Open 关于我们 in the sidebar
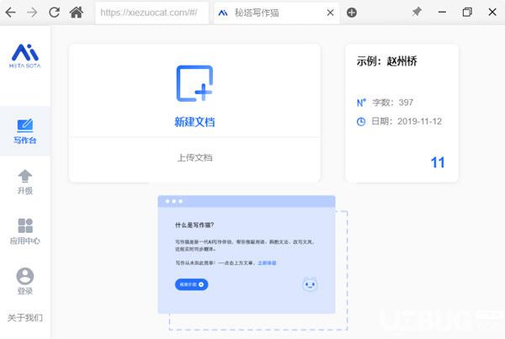Screen dimensions: 505x339 coord(24,318)
